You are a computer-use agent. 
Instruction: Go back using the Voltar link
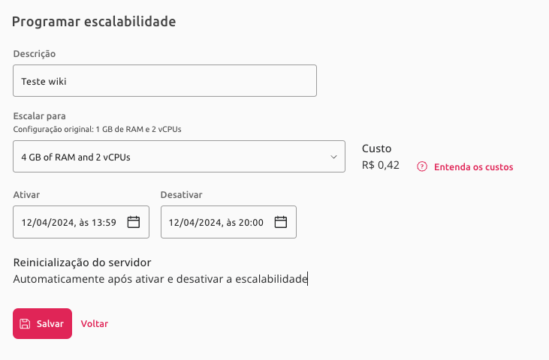click(x=94, y=324)
